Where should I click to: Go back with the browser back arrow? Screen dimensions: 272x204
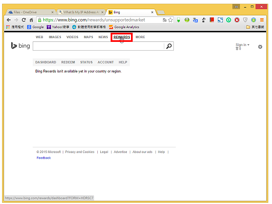[x=8, y=20]
